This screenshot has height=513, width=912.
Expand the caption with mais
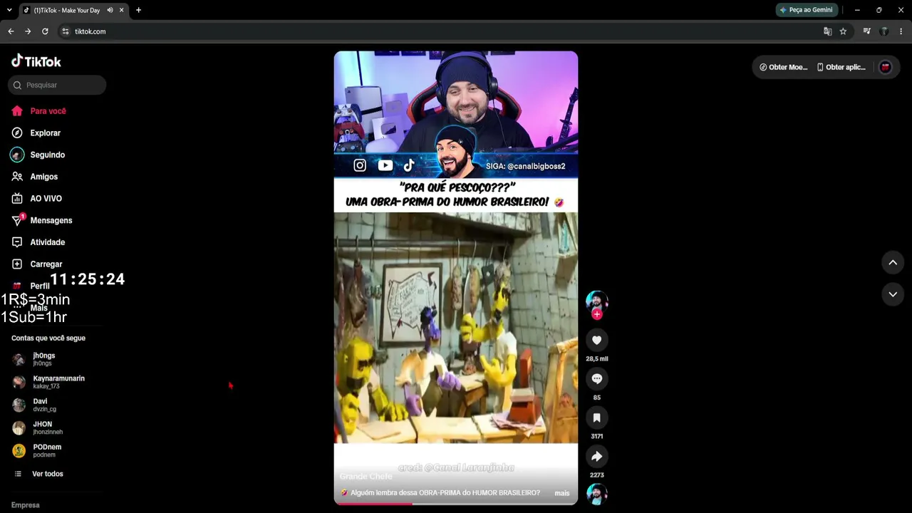click(562, 493)
